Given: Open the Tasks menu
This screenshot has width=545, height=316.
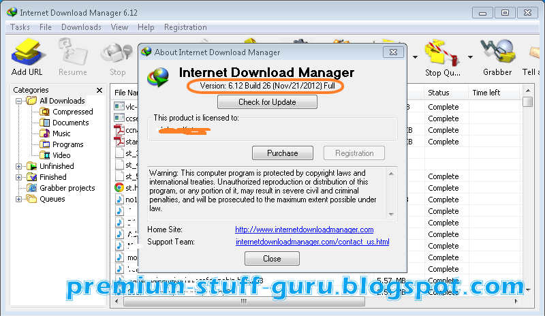Looking at the screenshot, I should 20,27.
